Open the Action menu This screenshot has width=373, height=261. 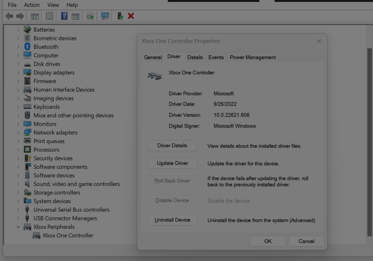[32, 5]
